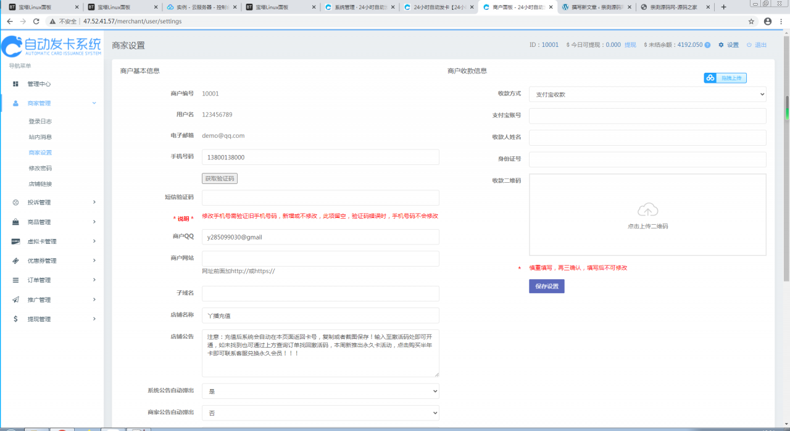
Task: Expand the 提现管理 chevron
Action: point(94,319)
